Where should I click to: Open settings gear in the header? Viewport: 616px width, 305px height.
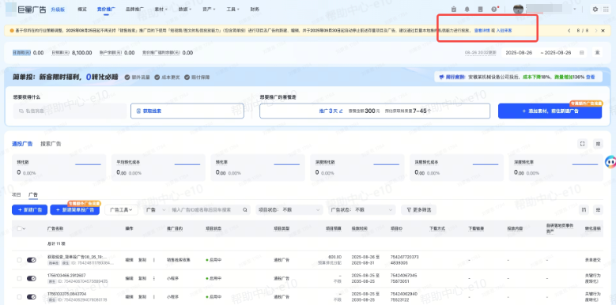tap(595, 9)
